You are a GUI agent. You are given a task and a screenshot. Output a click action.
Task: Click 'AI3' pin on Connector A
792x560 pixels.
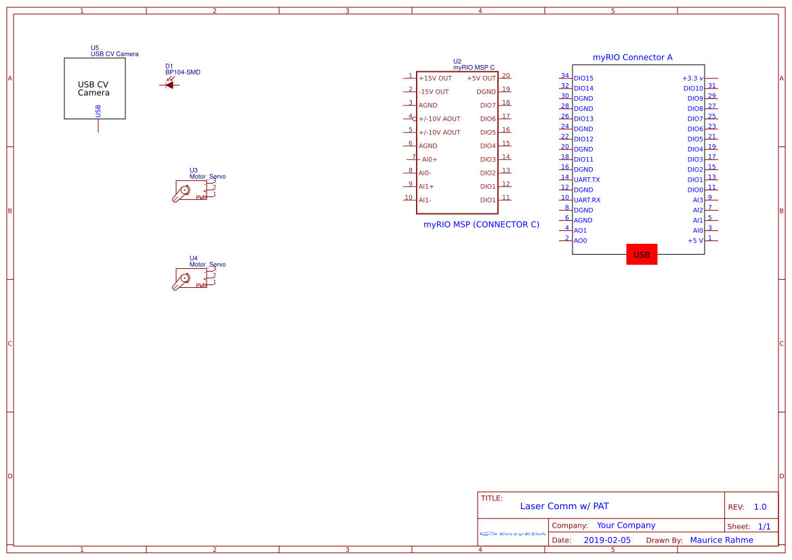point(698,200)
